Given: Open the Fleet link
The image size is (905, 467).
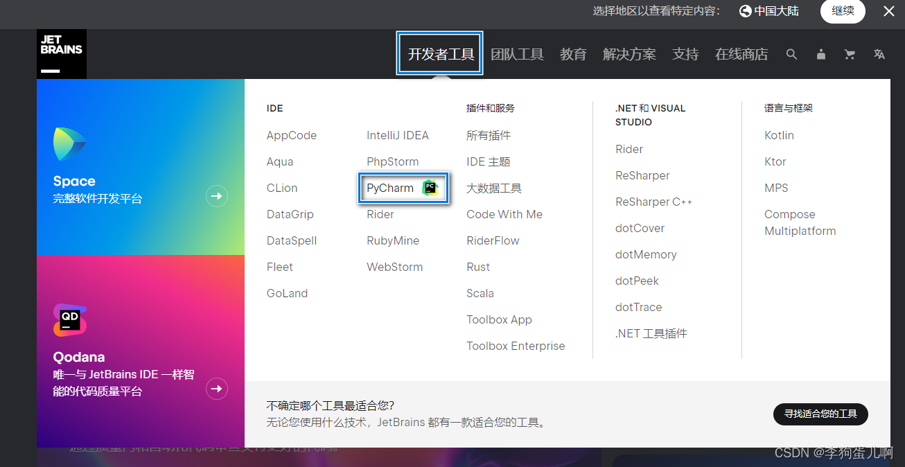Looking at the screenshot, I should (280, 267).
